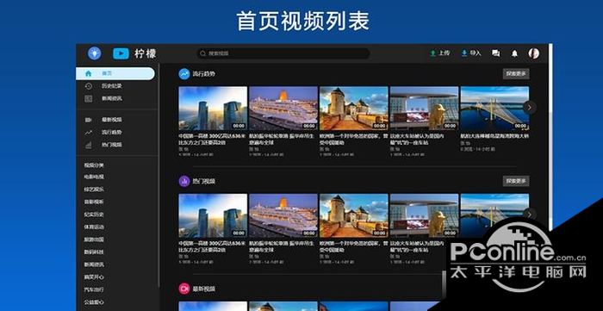This screenshot has width=603, height=311.
Task: Select the 综艺娱乐 category
Action: pyautogui.click(x=94, y=190)
